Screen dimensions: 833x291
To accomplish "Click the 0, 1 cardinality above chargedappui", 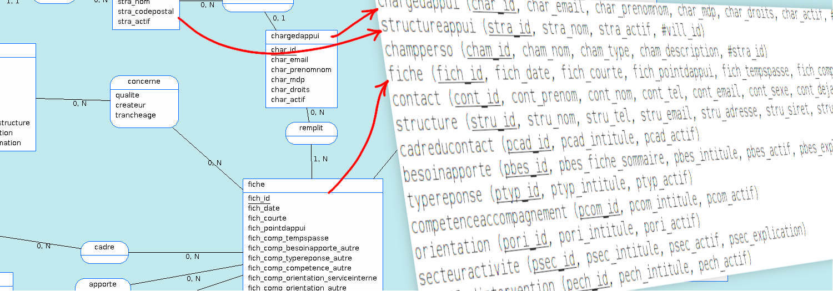I will pyautogui.click(x=279, y=18).
